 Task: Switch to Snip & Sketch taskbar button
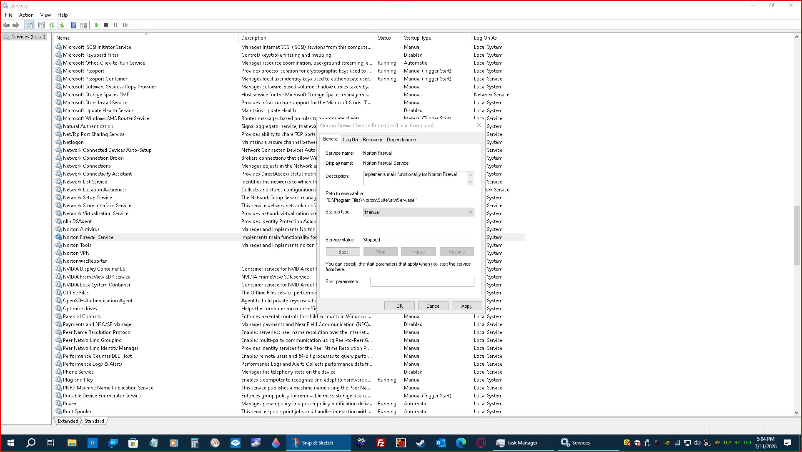coord(318,443)
